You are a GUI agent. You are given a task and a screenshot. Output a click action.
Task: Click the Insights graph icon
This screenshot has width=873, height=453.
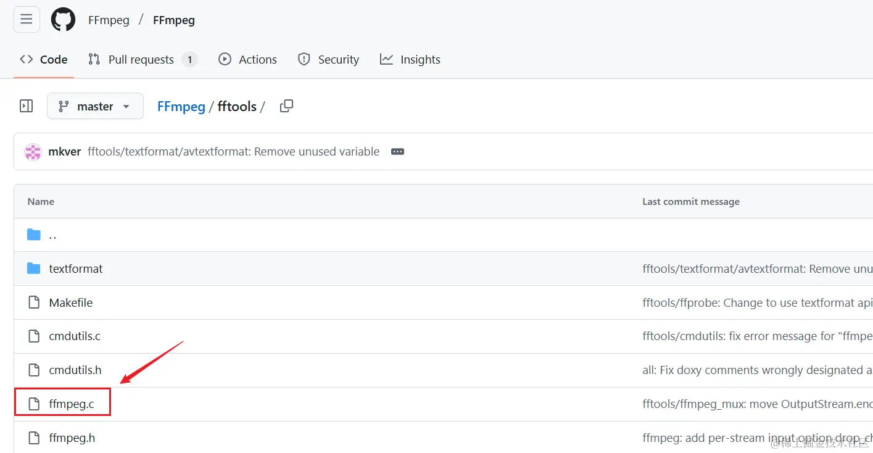(x=386, y=59)
